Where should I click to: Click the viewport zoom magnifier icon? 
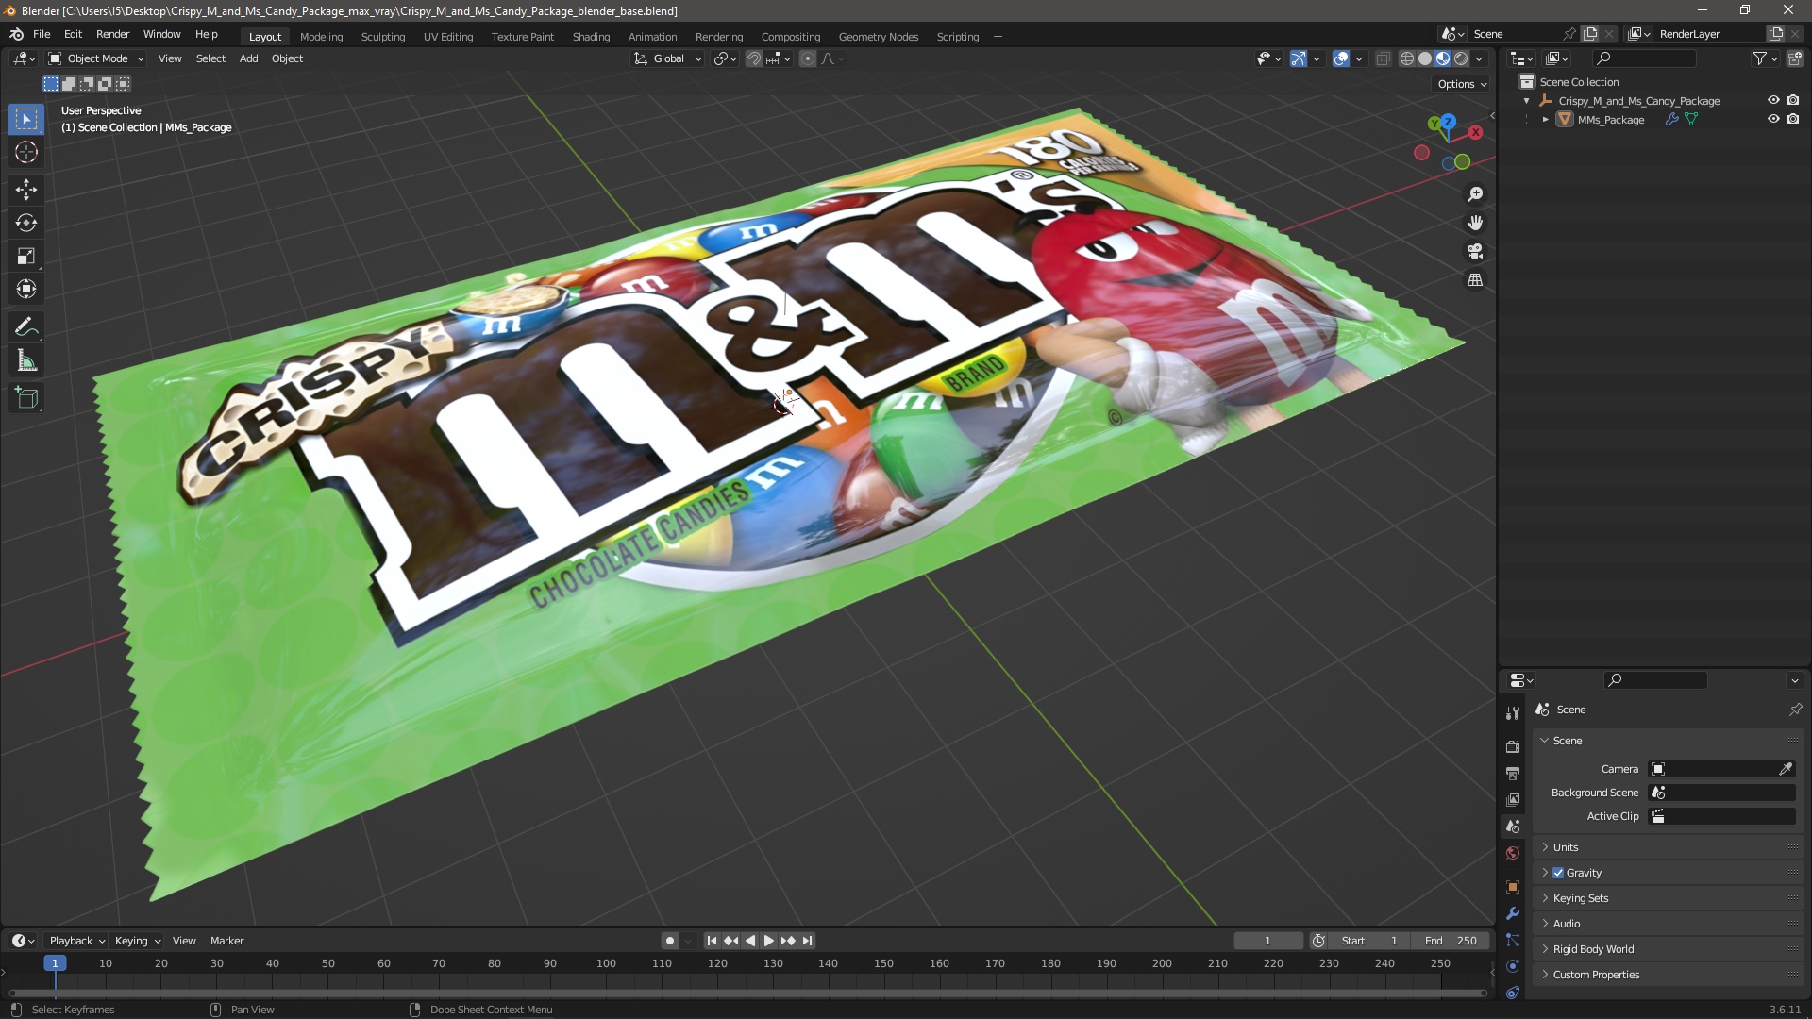click(1475, 194)
